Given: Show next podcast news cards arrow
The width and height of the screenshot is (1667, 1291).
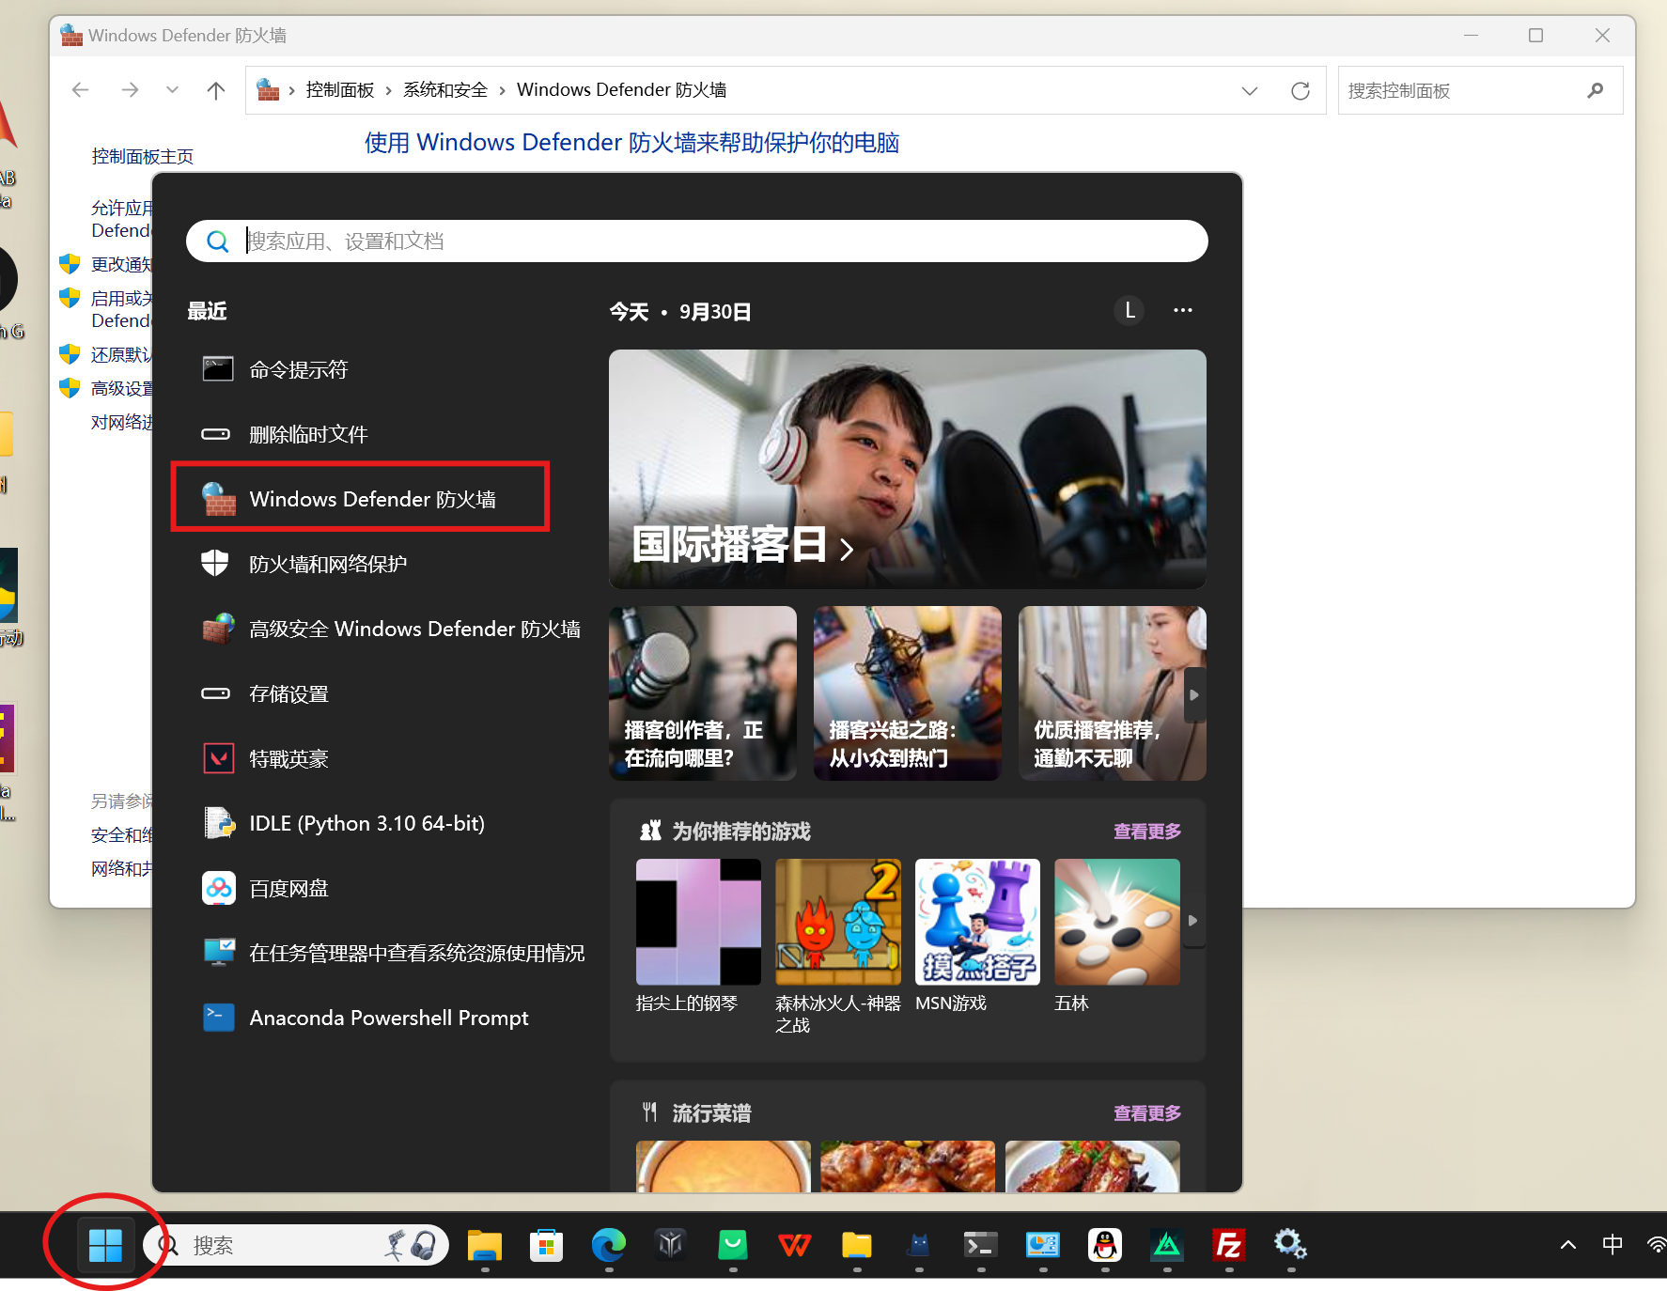Looking at the screenshot, I should click(1194, 695).
